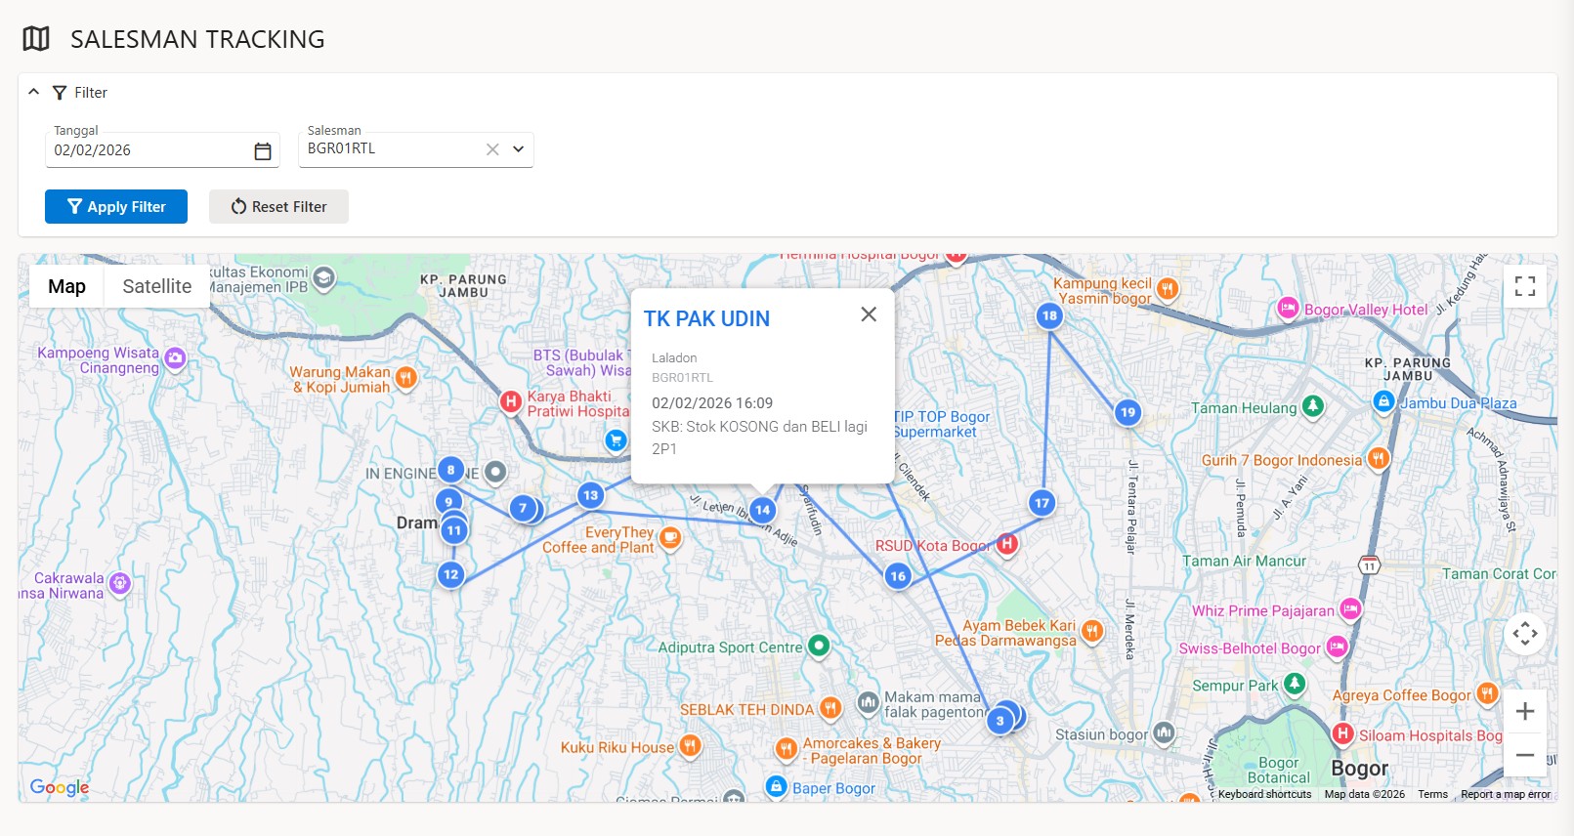Click EveryThey Coffee and Plant icon
The height and width of the screenshot is (836, 1574).
tap(669, 537)
